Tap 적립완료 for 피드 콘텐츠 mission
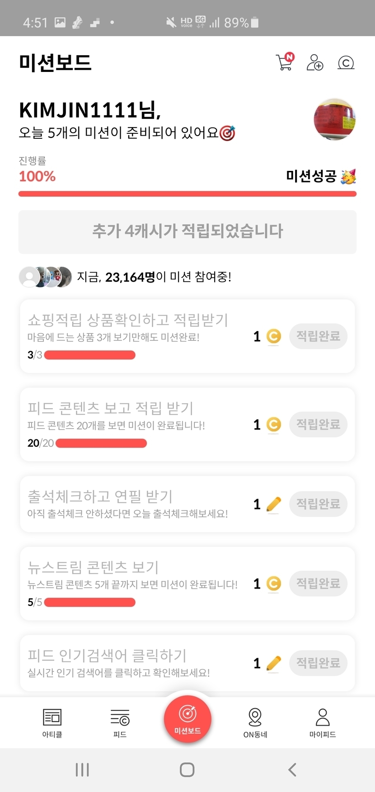The image size is (375, 792). pos(318,424)
